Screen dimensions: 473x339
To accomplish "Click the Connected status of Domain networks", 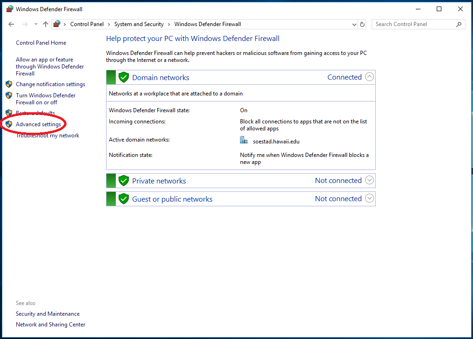I will click(345, 77).
